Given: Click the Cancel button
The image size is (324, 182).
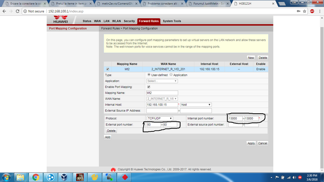Looking at the screenshot, I should click(x=263, y=144).
